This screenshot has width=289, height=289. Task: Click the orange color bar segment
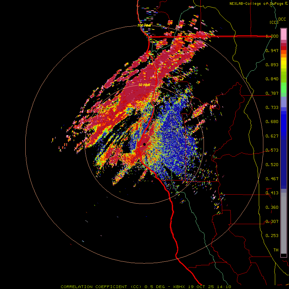pyautogui.click(x=284, y=56)
